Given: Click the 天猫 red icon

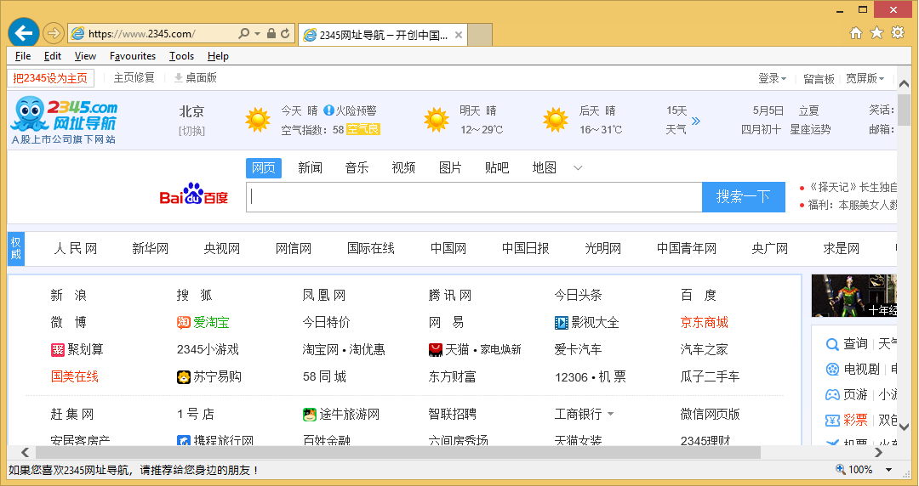Looking at the screenshot, I should [x=436, y=350].
